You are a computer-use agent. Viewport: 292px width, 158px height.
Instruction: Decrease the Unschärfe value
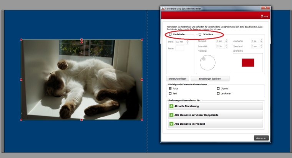261,42
